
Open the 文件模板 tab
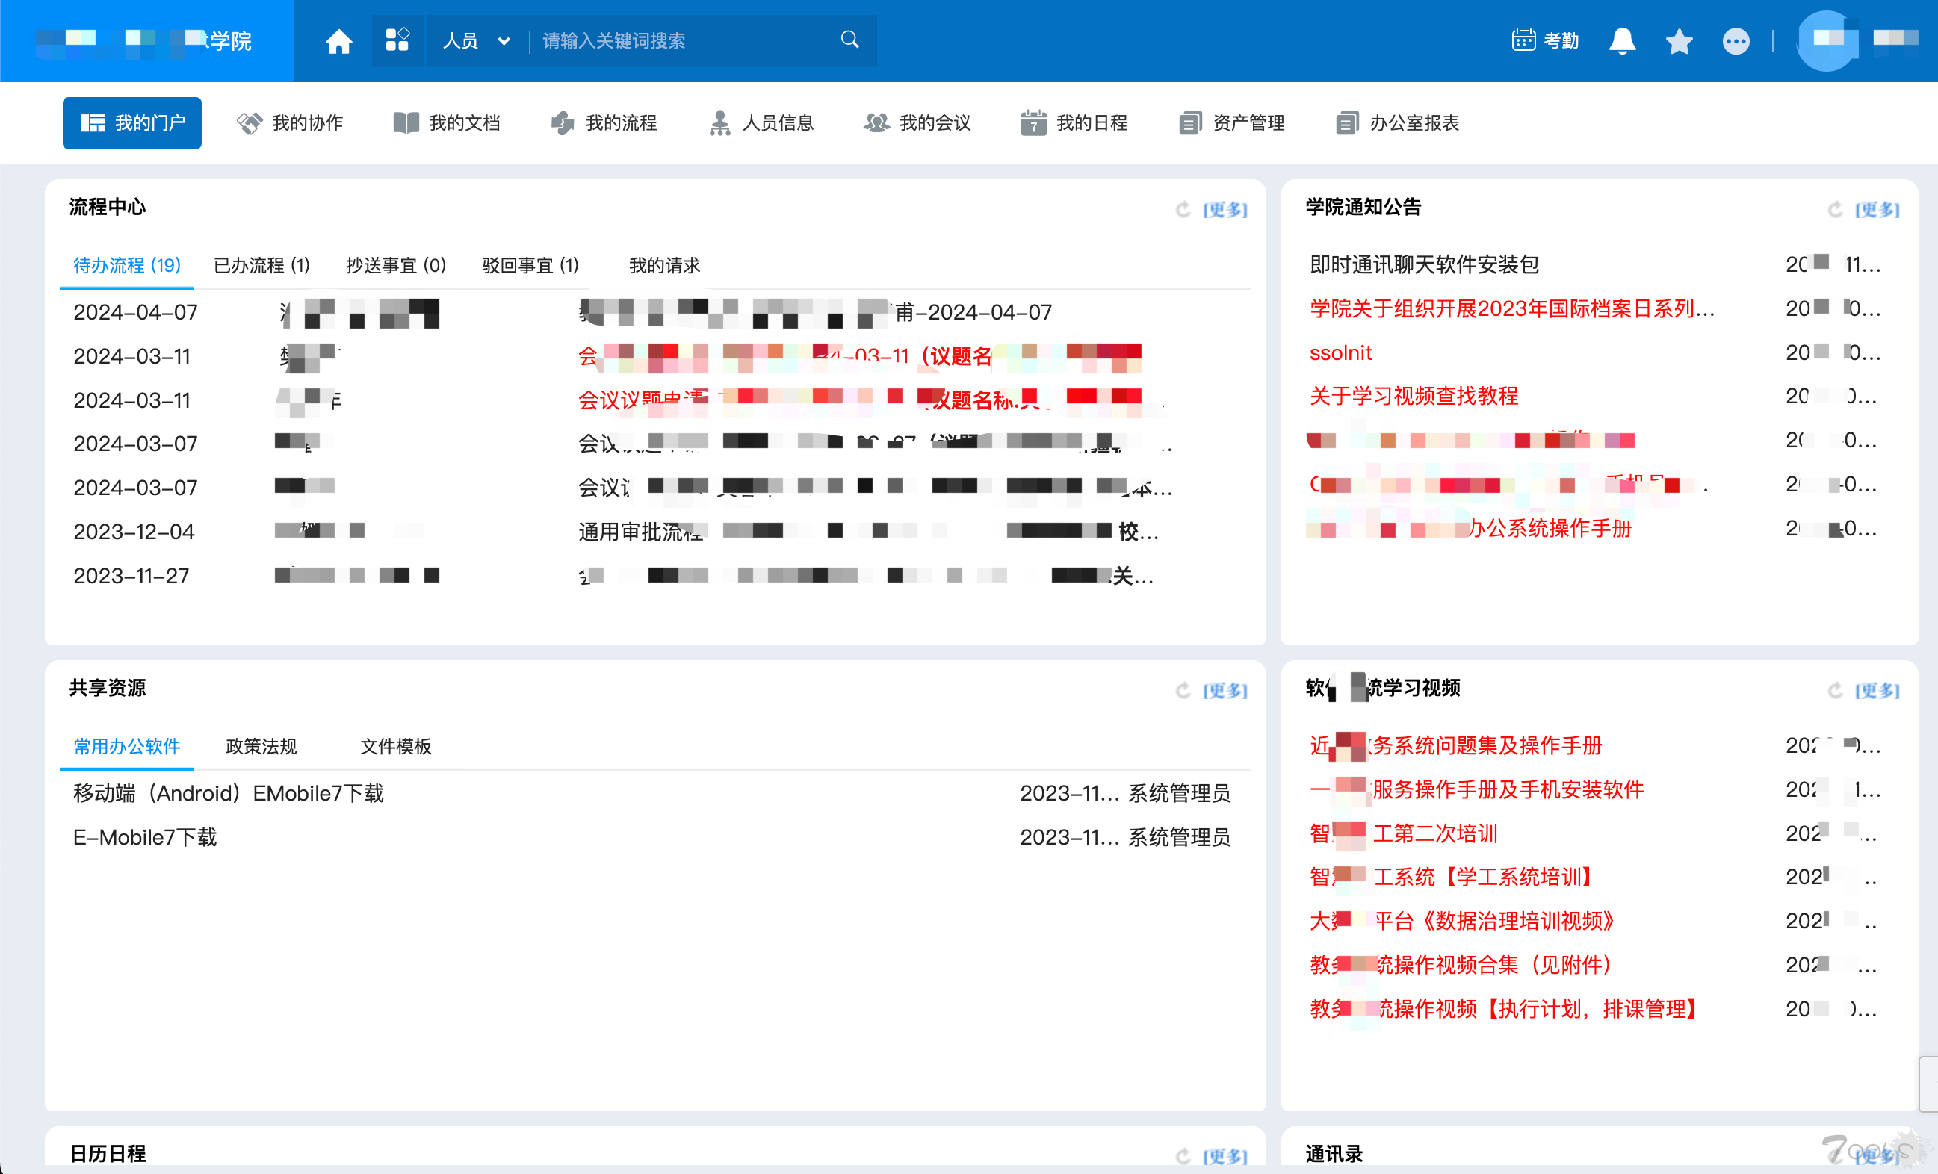tap(396, 746)
